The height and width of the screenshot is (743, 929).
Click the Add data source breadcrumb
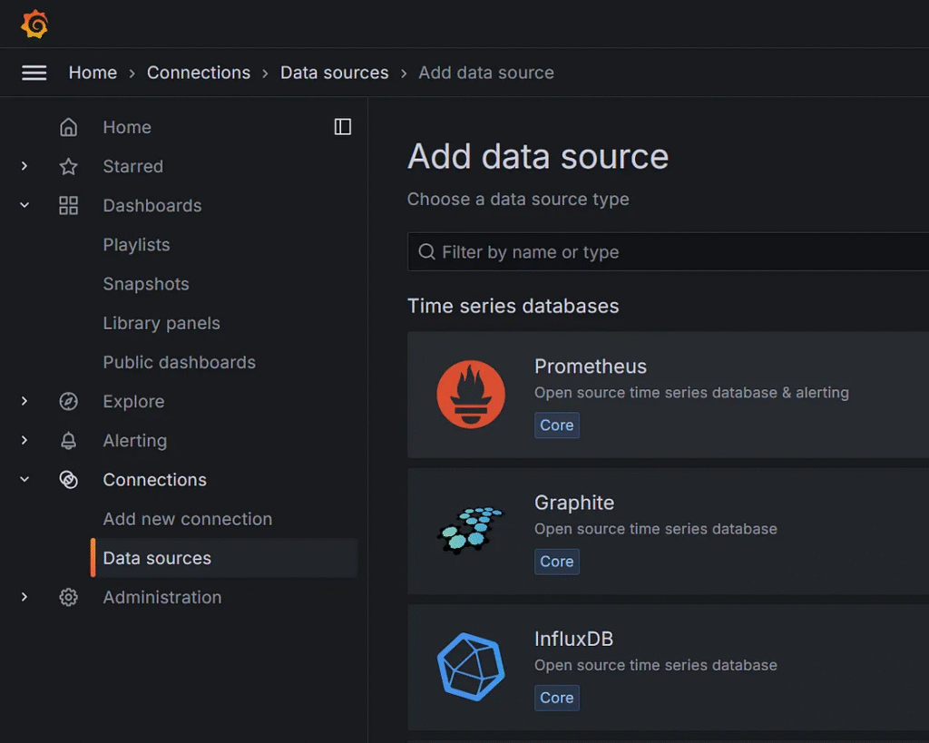tap(486, 73)
